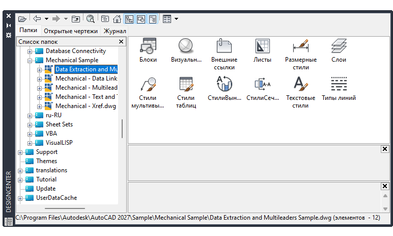
Task: Select the UserDataCache folder
Action: coord(57,198)
